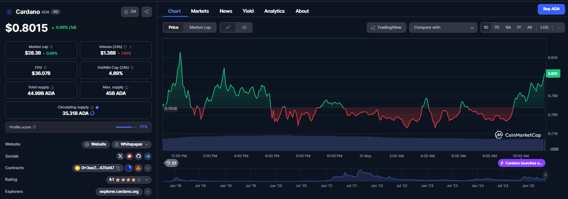Switch to the Markets tab
This screenshot has height=199, width=568.
click(200, 11)
